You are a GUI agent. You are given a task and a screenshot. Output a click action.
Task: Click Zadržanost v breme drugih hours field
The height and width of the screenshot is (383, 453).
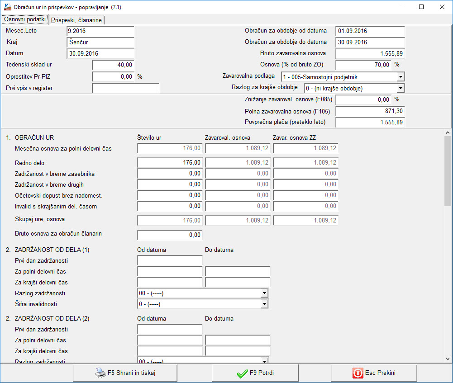[170, 184]
